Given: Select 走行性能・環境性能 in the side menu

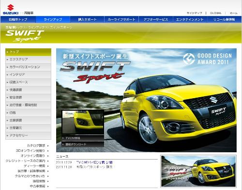Looking at the screenshot, I should coord(28,105).
